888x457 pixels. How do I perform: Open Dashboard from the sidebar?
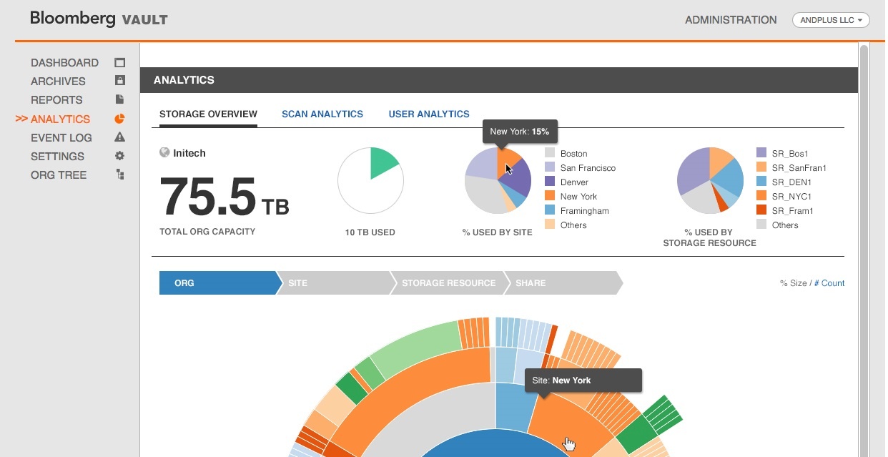point(64,63)
